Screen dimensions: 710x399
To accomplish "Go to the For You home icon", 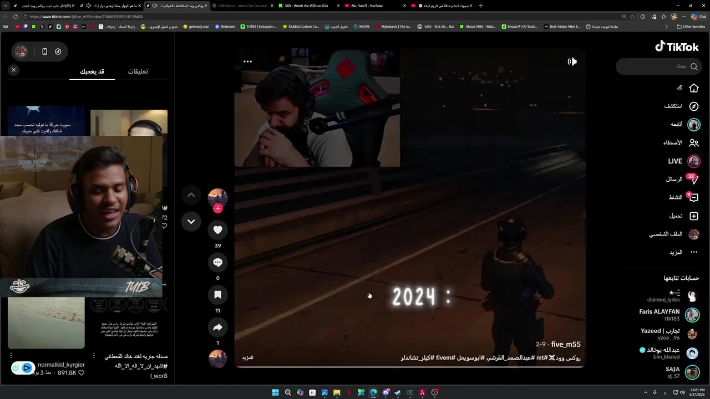I will pos(694,88).
